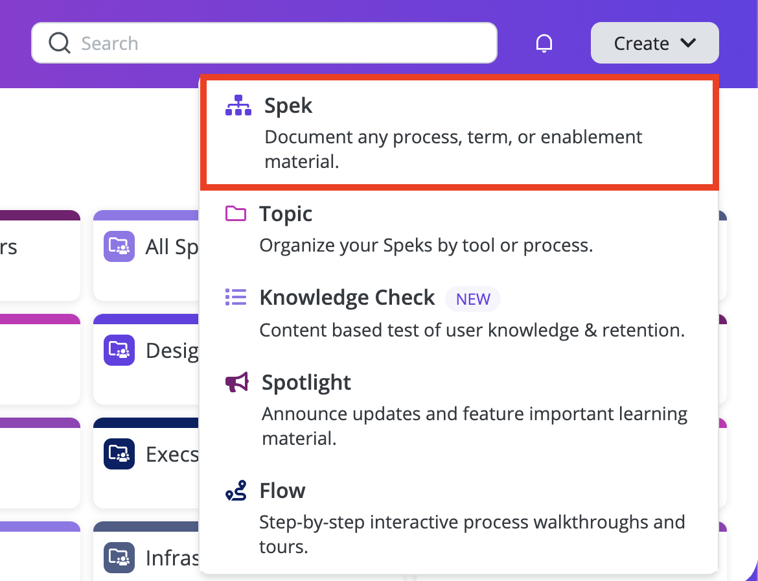Click the search magnifier icon
758x581 pixels.
(59, 43)
